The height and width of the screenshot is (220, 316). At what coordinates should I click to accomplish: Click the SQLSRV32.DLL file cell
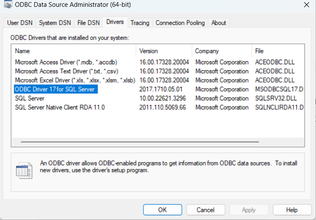click(x=276, y=98)
